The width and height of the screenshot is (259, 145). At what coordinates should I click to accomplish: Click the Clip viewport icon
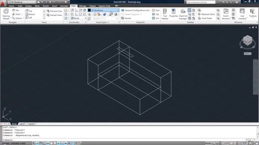pyautogui.click(x=155, y=14)
